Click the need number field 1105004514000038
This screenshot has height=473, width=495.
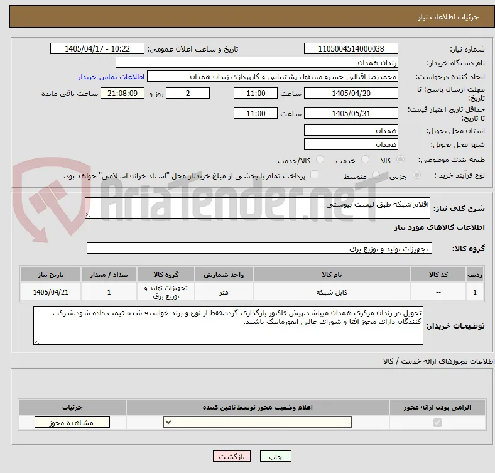[351, 48]
